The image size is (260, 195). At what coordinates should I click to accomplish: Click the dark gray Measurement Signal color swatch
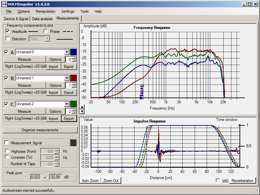pos(73,143)
